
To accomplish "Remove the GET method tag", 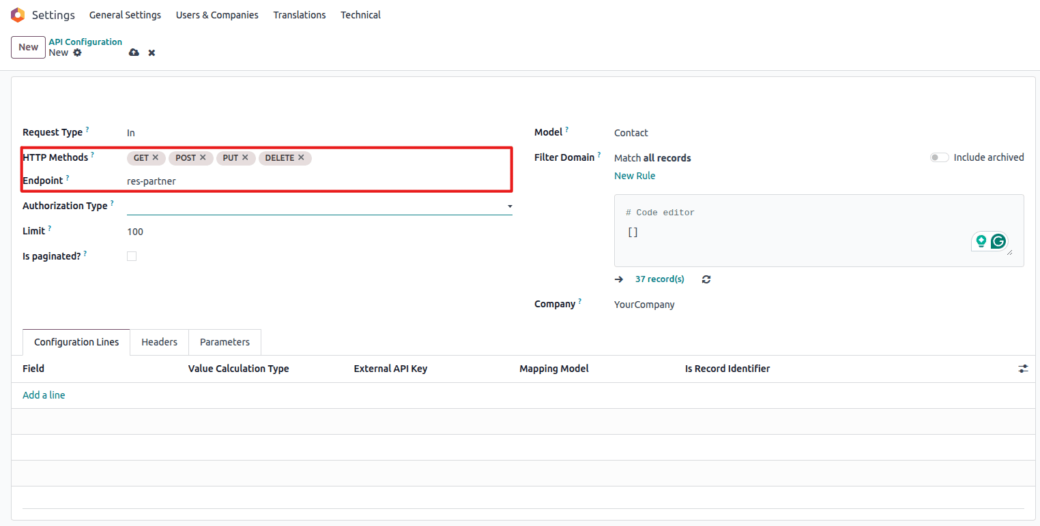I will click(x=156, y=157).
